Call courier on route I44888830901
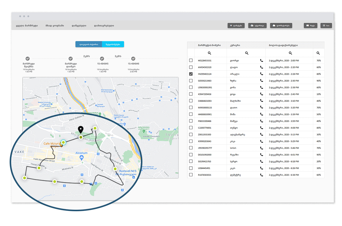This screenshot has width=342, height=226. tap(262, 114)
